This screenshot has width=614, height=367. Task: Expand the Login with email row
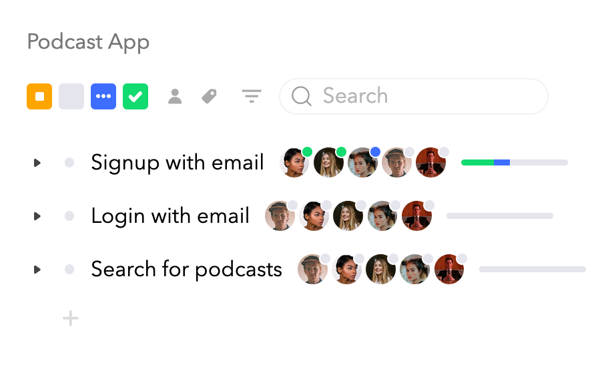coord(37,216)
